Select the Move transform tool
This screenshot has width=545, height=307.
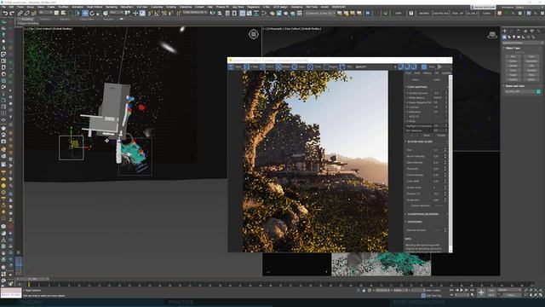click(x=85, y=14)
